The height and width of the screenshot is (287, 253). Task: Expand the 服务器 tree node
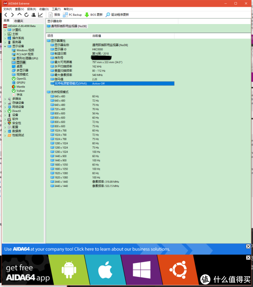click(5, 42)
